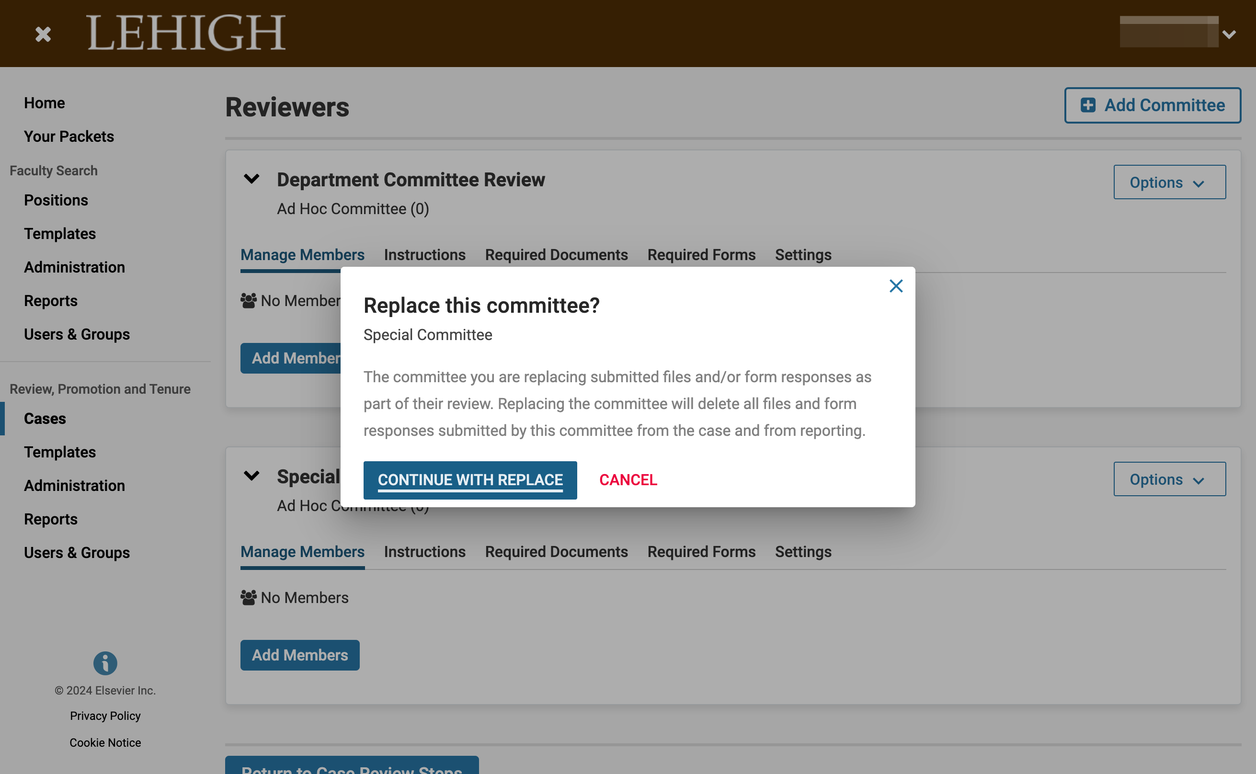
Task: Collapse the Department Committee Review section
Action: pos(251,179)
